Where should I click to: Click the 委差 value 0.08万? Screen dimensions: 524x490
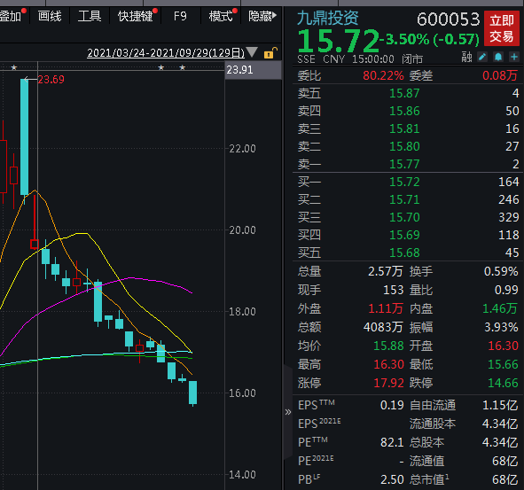[x=500, y=75]
